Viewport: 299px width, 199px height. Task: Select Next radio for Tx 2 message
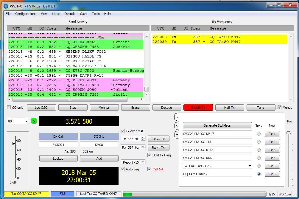pos(259,142)
